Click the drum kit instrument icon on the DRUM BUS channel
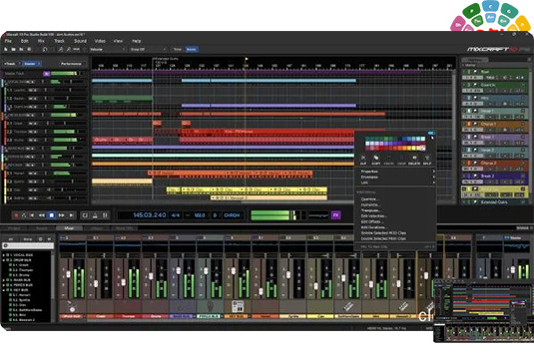 (72, 306)
